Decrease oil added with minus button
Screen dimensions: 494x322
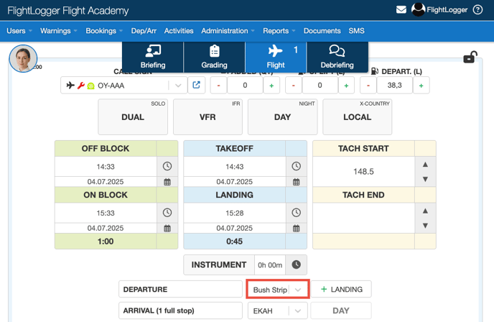point(219,86)
